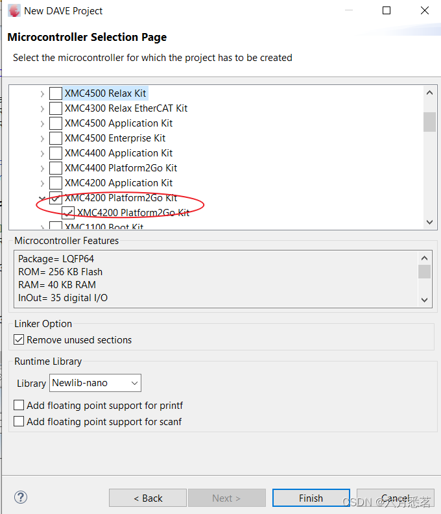The image size is (441, 514).
Task: Expand the XMC4200 Application Kit node
Action: click(42, 183)
